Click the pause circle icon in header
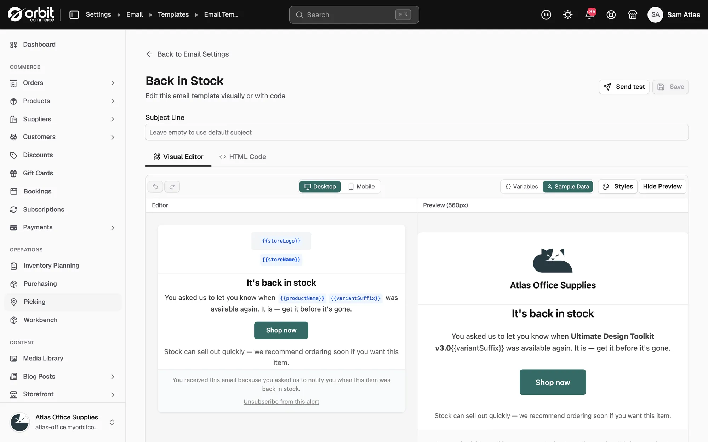The width and height of the screenshot is (708, 442). tap(546, 14)
